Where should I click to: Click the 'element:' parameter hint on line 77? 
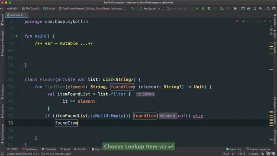click(168, 116)
